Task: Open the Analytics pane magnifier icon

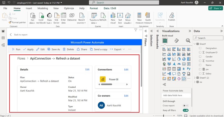Action: point(188,41)
